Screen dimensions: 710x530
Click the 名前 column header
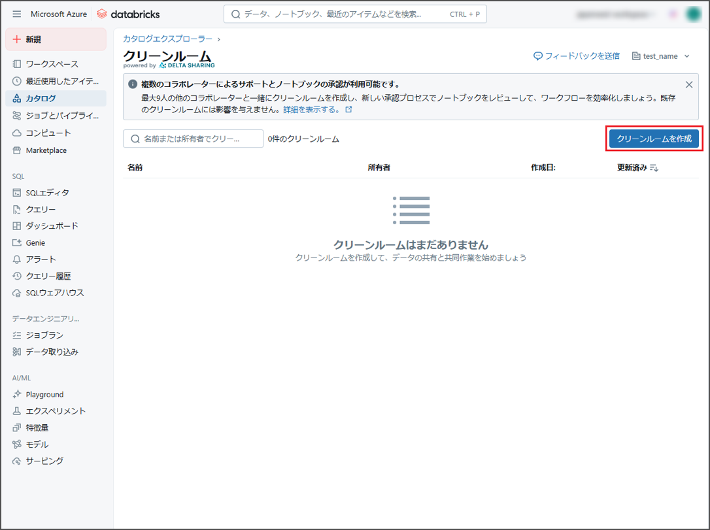[x=135, y=167]
